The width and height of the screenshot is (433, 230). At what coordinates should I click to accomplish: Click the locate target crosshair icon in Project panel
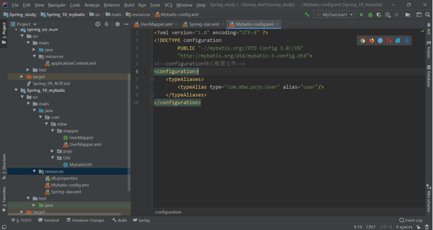click(x=98, y=25)
